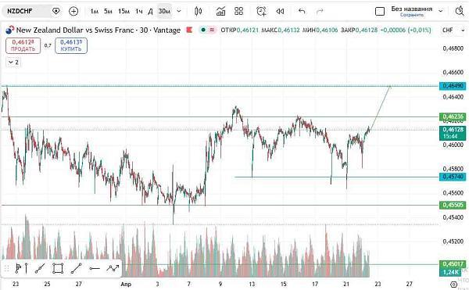469x290 pixels.
Task: Select the anchored volume profile tool
Action: 22,268
